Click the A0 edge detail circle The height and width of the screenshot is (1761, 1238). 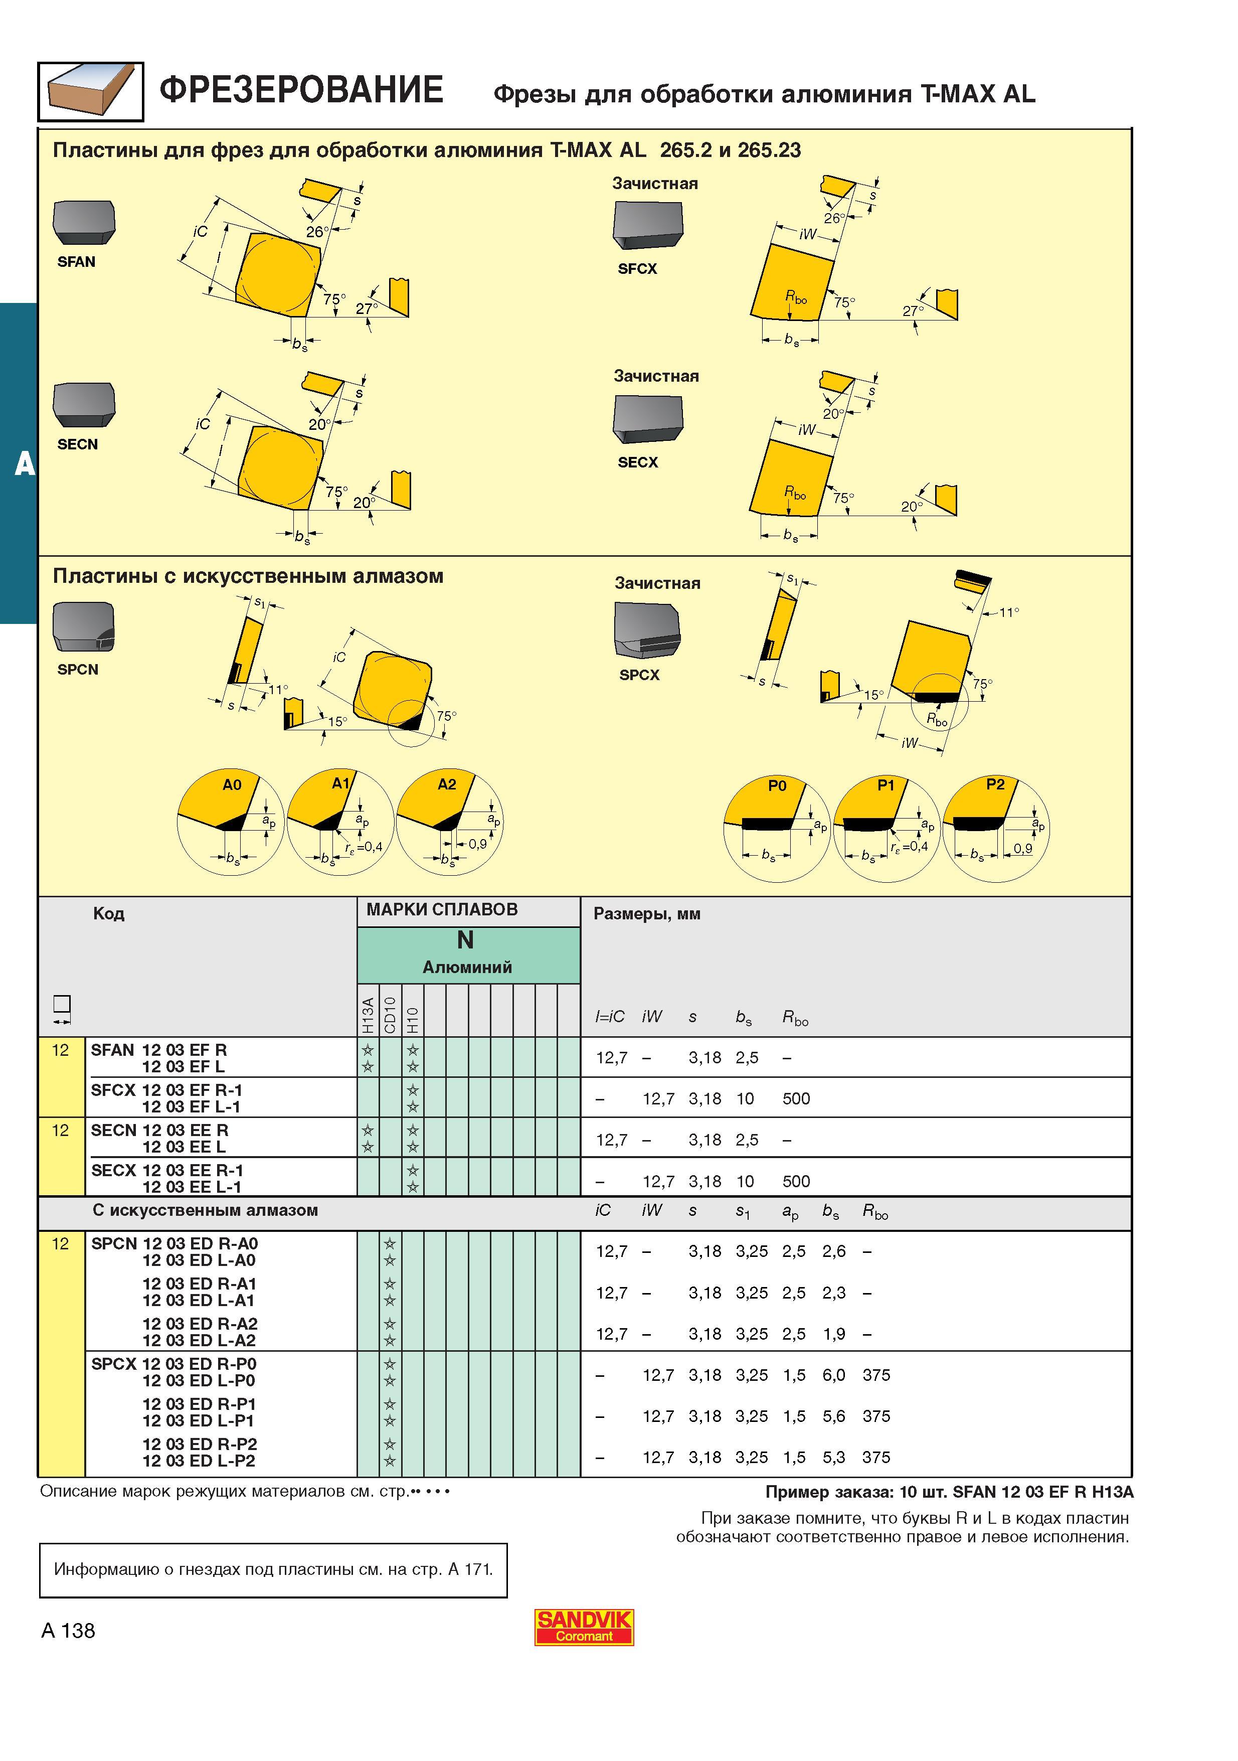tap(231, 823)
